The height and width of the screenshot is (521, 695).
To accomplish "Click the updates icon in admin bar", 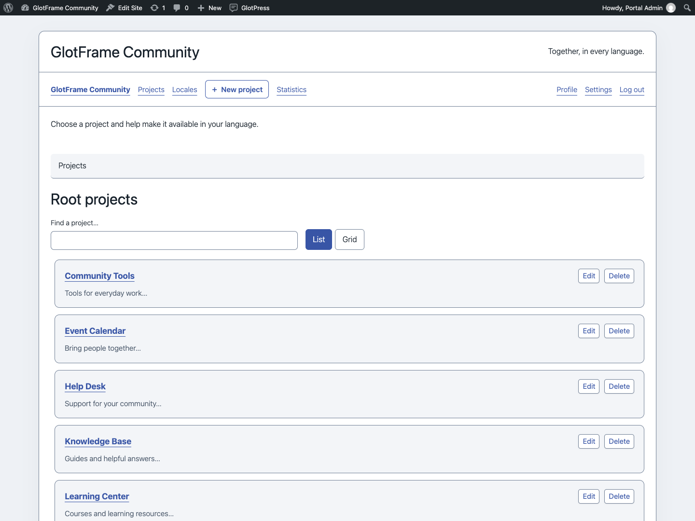I will 154,8.
